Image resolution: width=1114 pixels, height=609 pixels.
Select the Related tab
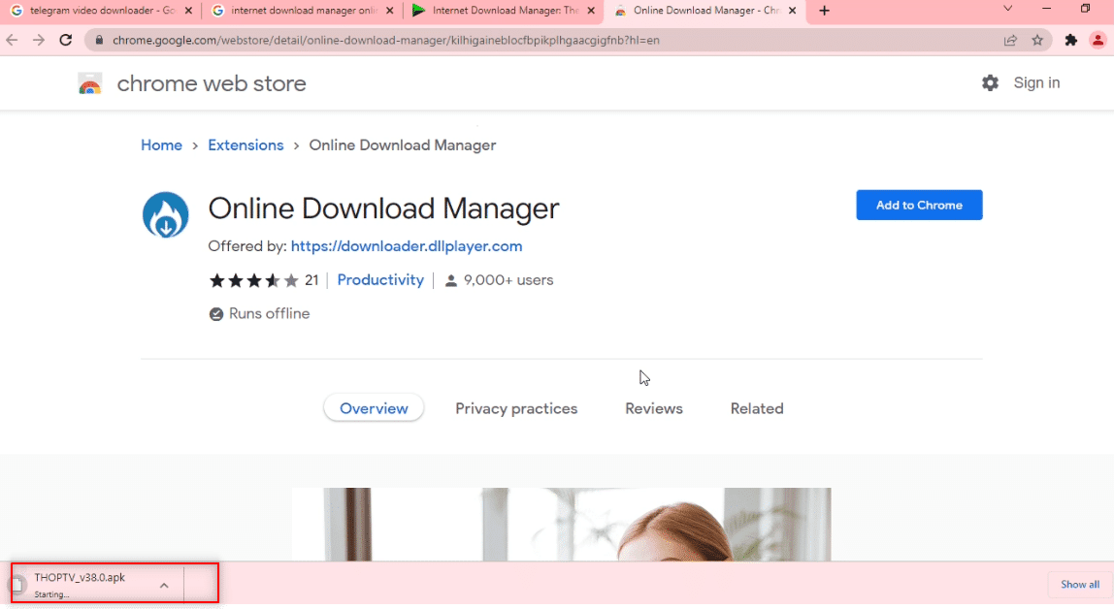757,408
